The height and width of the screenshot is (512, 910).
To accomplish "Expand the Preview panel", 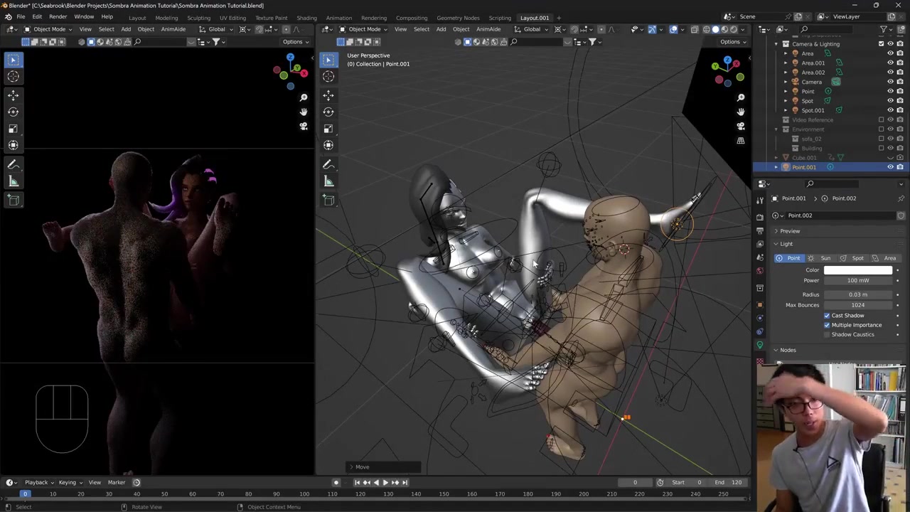I will [x=789, y=231].
